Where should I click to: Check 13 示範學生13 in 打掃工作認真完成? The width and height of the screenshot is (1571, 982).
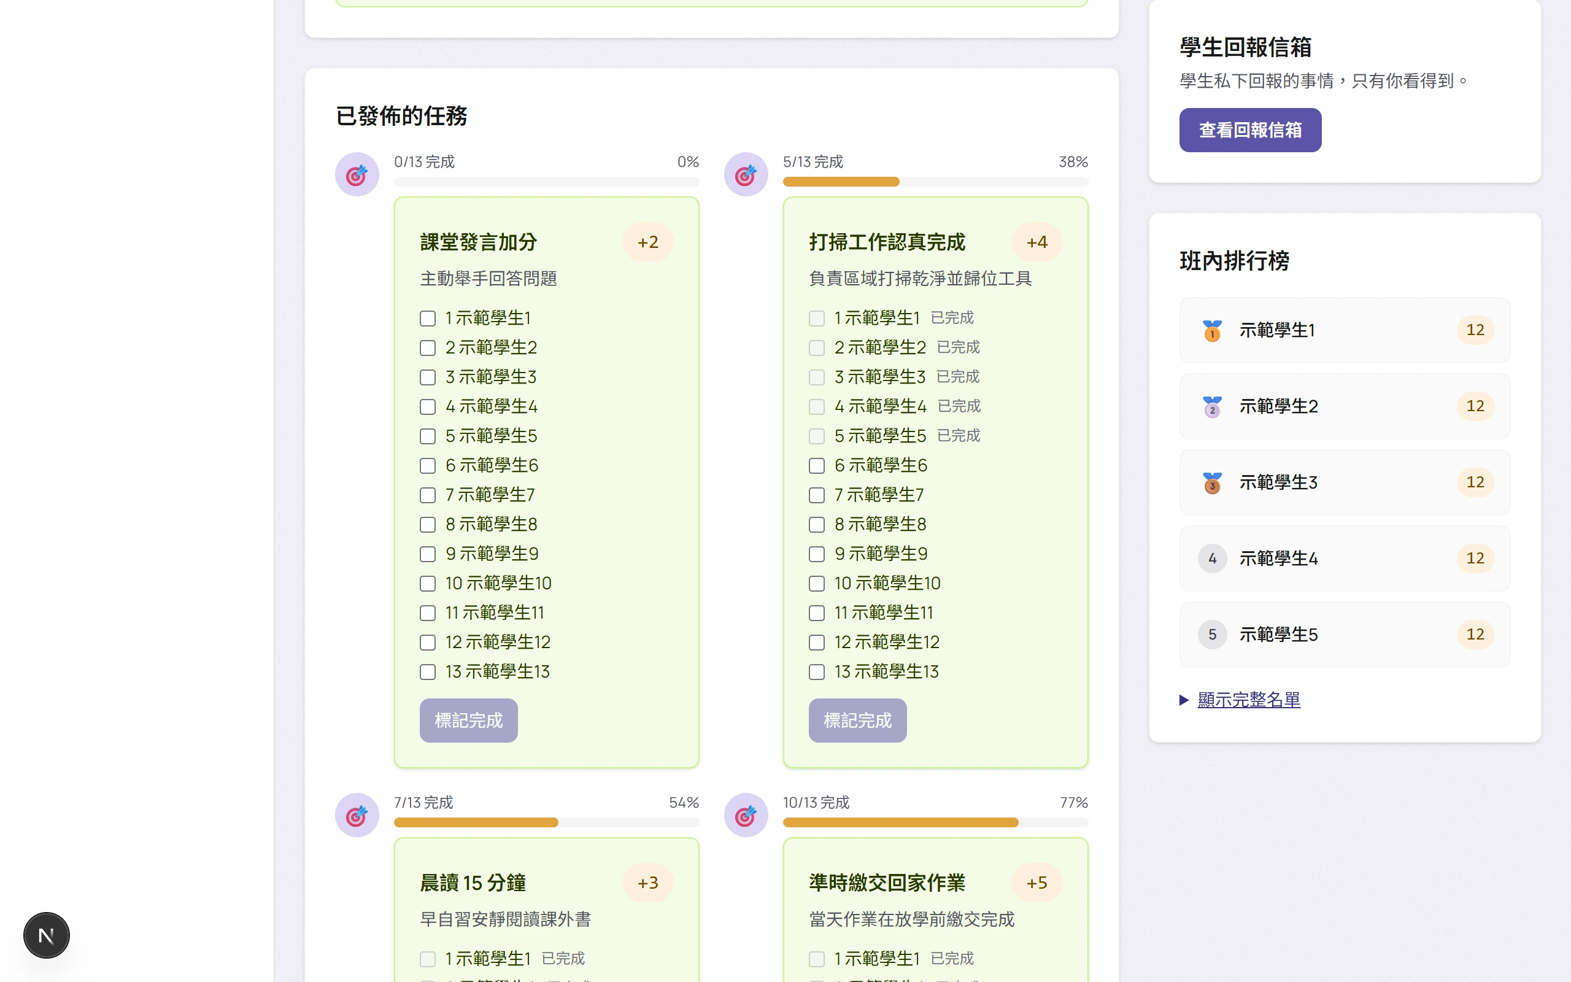click(817, 672)
